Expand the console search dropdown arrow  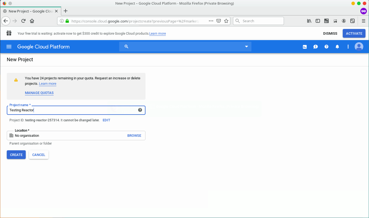247,47
